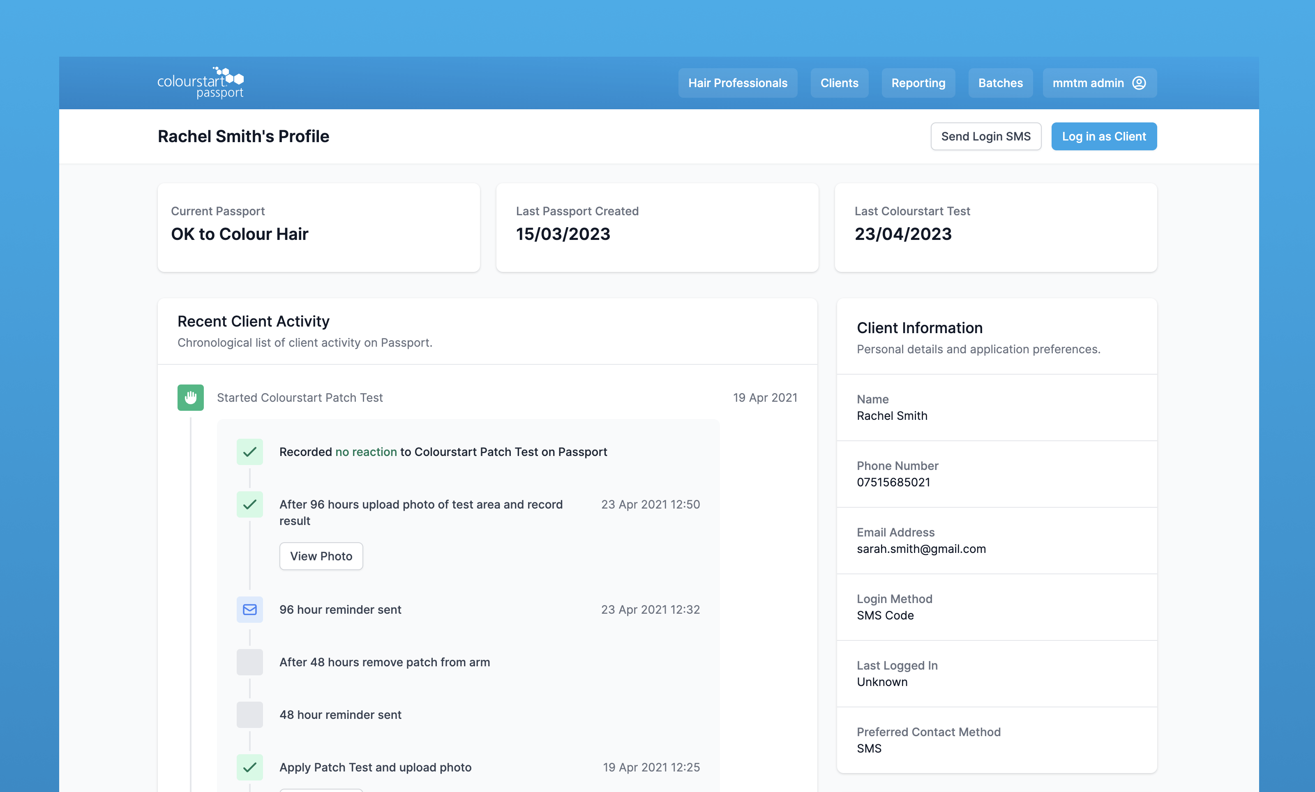
Task: Click the colourstart passport logo
Action: 200,82
